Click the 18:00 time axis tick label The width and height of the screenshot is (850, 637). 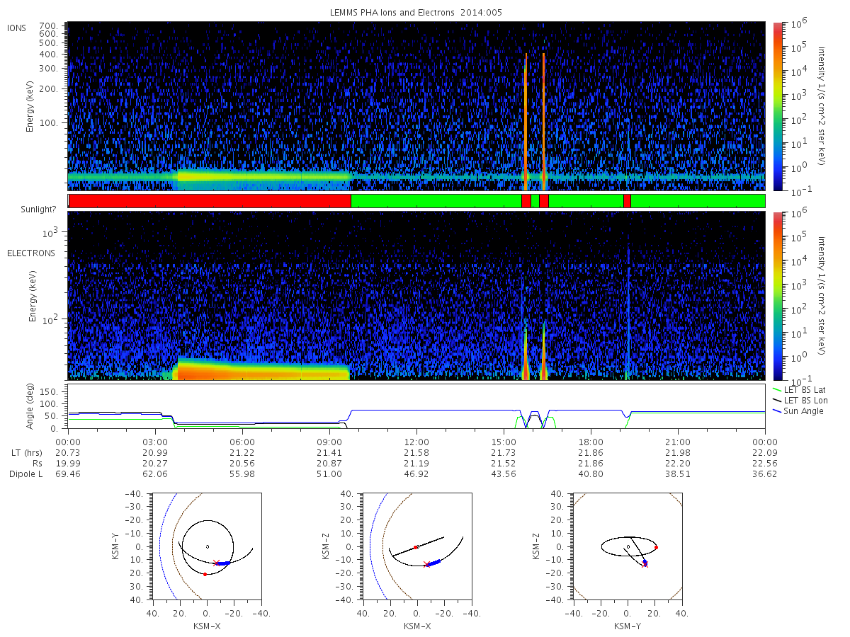[591, 432]
